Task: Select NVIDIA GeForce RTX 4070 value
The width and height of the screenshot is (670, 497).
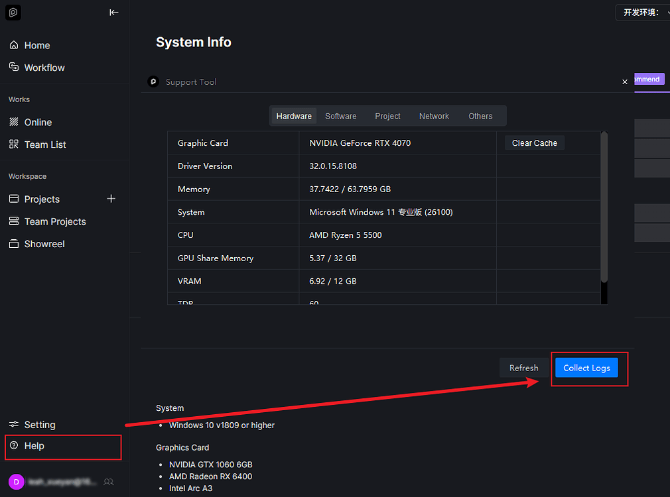Action: (360, 143)
